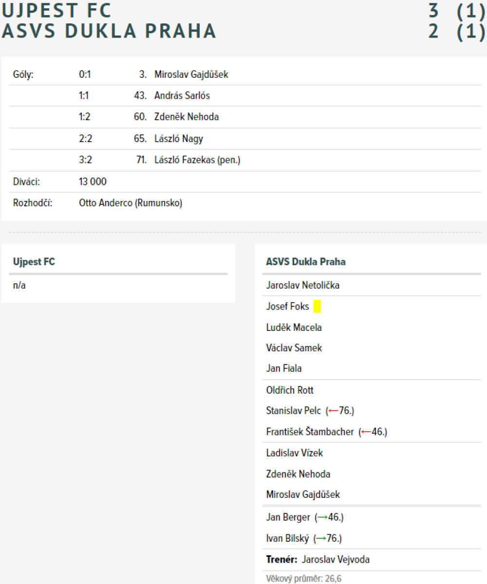Click the red arrow next to František Štambacher
Screen dimensions: 487x584
pos(366,432)
